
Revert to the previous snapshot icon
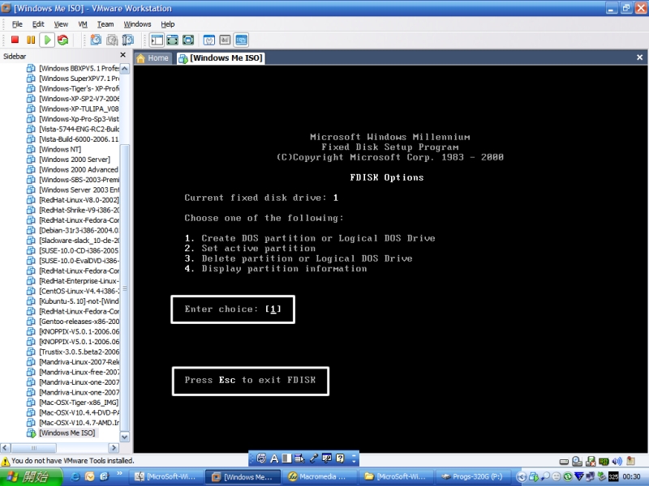coord(112,40)
